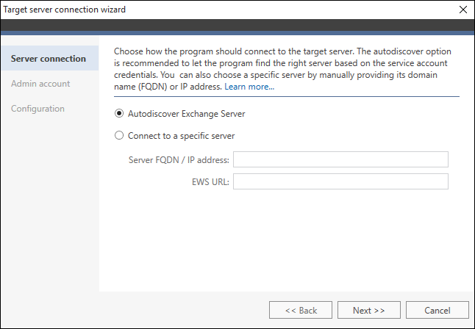Click the Autodiscover Exchange Server label text
Image resolution: width=475 pixels, height=329 pixels.
tap(186, 114)
